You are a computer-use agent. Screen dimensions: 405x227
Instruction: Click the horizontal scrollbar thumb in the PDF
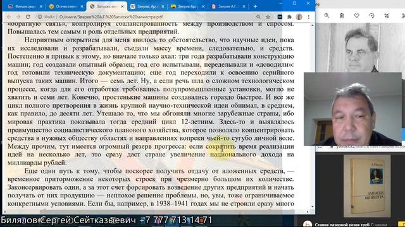pos(167,212)
